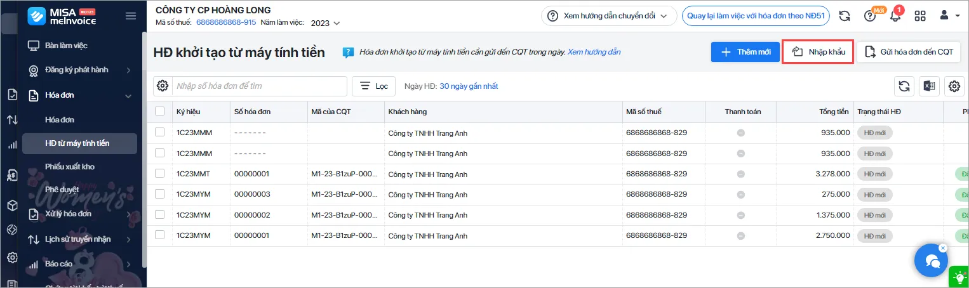Click the sync icon in the header

pos(845,16)
